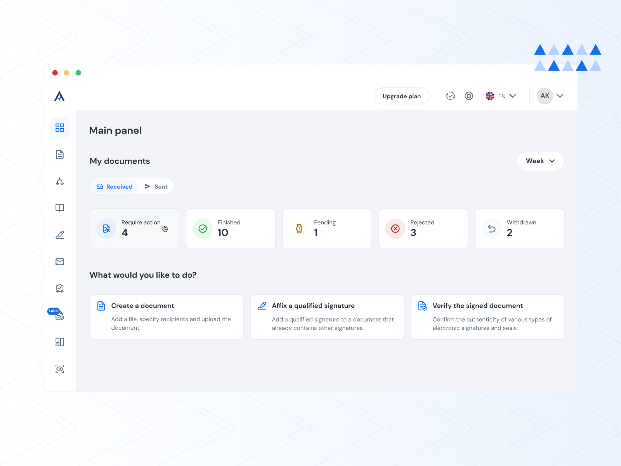Click the Upgrade plan button
The height and width of the screenshot is (466, 621).
coord(402,96)
